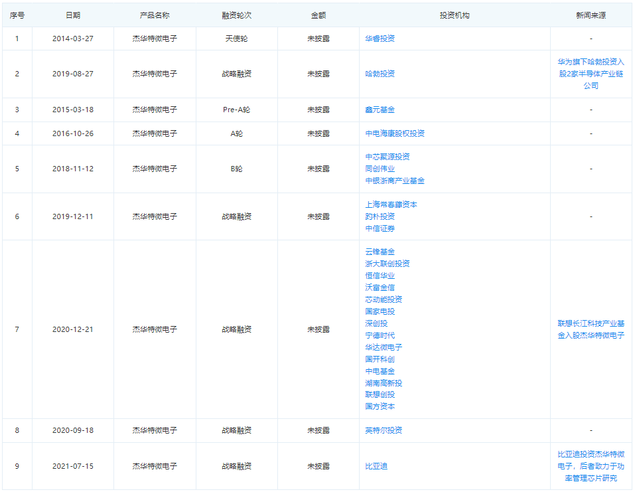Viewport: 635px width, 492px height.
Task: Open the 中电海康股权投资 link
Action: 395,133
